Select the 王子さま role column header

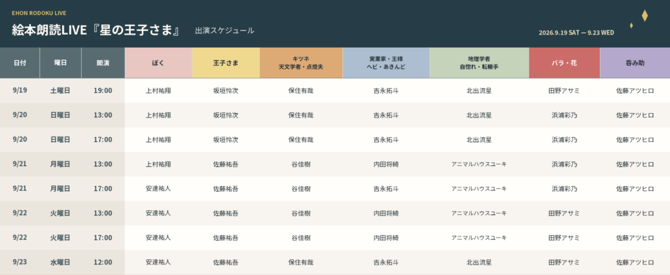click(226, 63)
